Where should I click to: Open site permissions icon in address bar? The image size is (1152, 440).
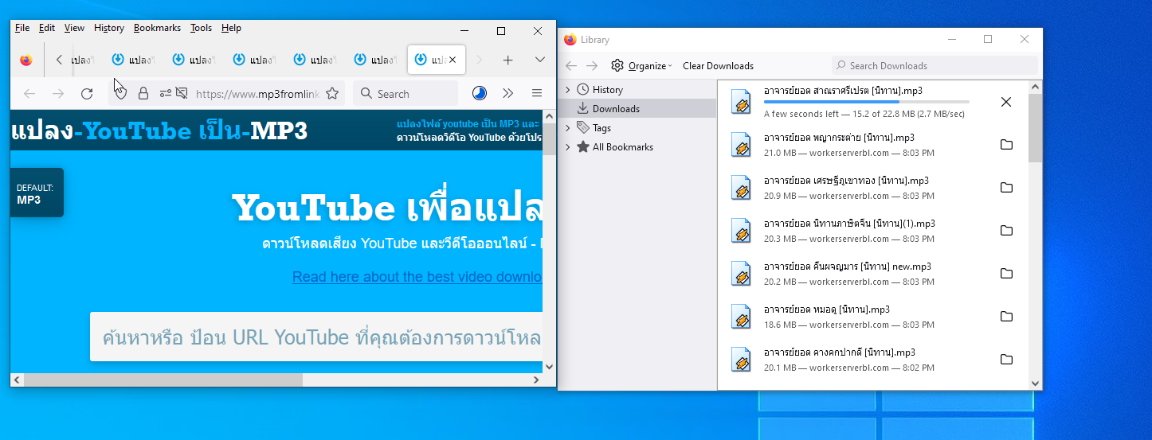click(165, 94)
